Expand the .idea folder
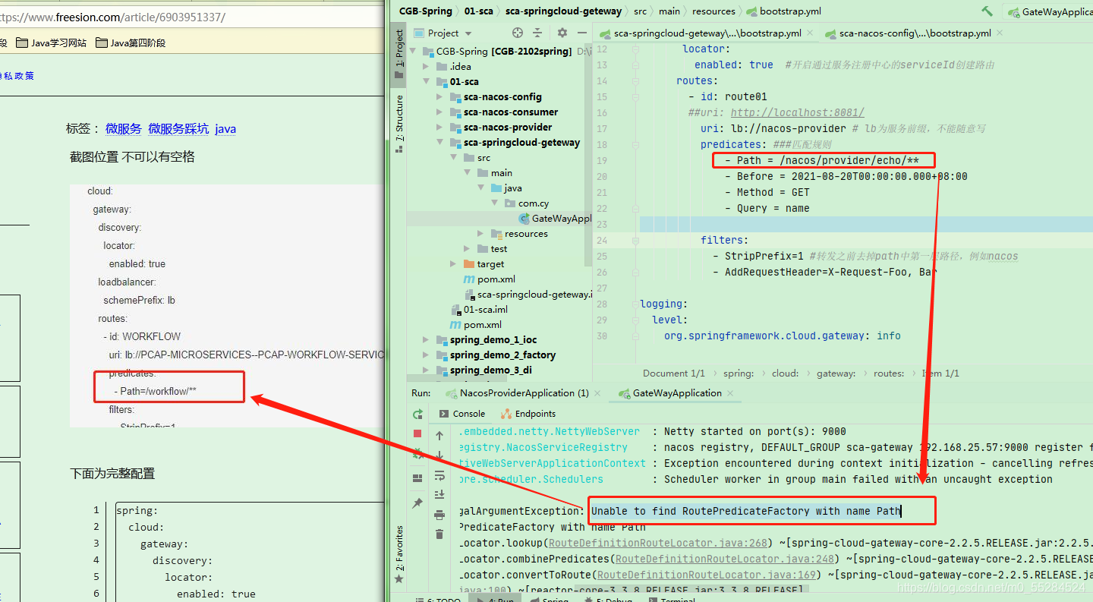1093x602 pixels. coord(426,66)
